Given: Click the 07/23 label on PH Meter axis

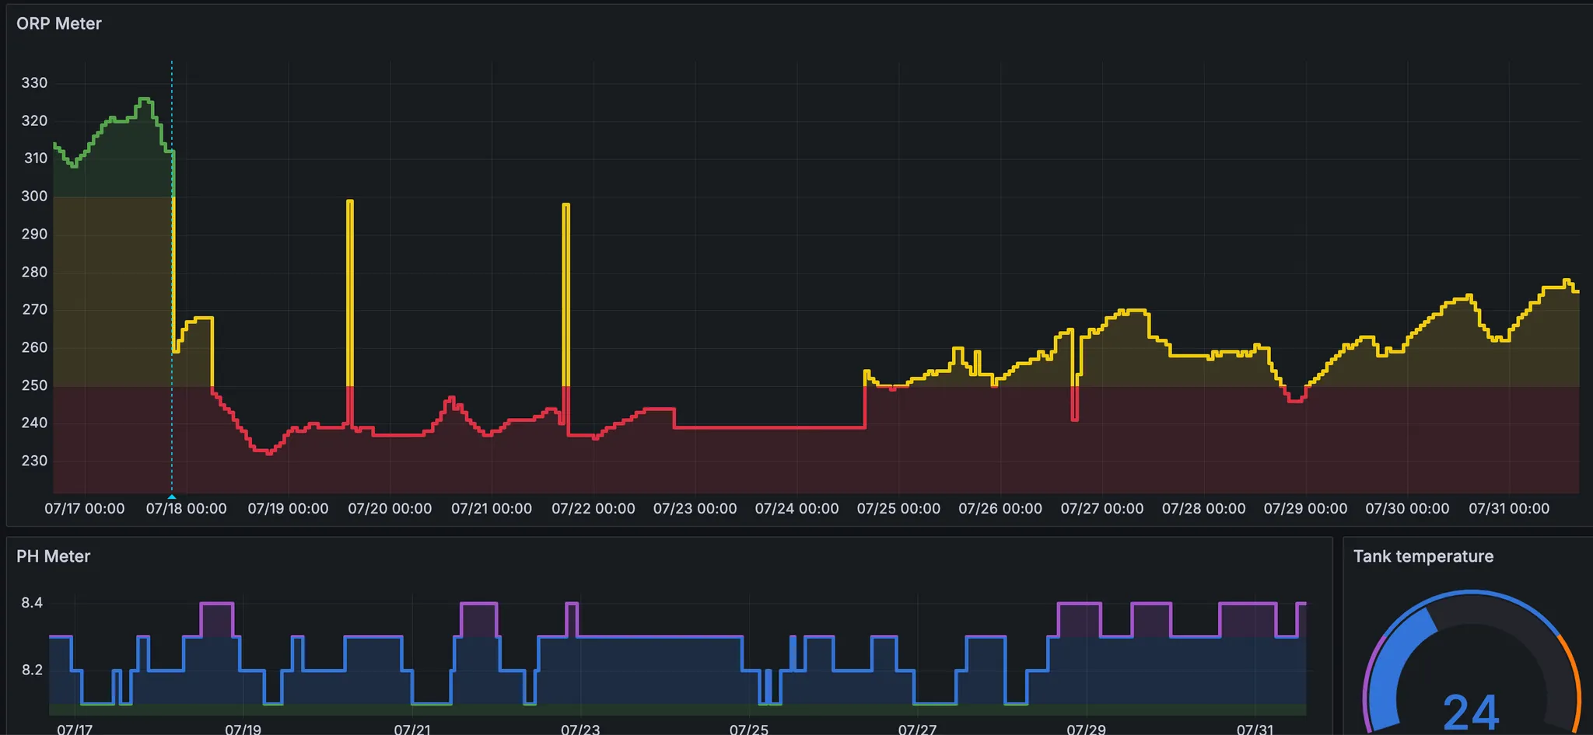Looking at the screenshot, I should pos(580,729).
